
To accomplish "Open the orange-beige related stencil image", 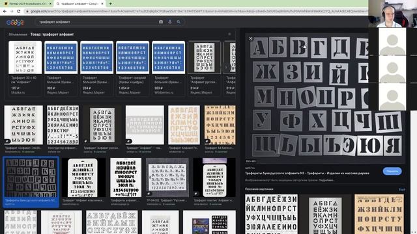I will [379, 214].
